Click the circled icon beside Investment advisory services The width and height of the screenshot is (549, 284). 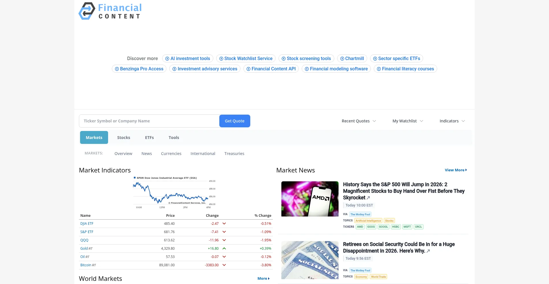point(174,69)
